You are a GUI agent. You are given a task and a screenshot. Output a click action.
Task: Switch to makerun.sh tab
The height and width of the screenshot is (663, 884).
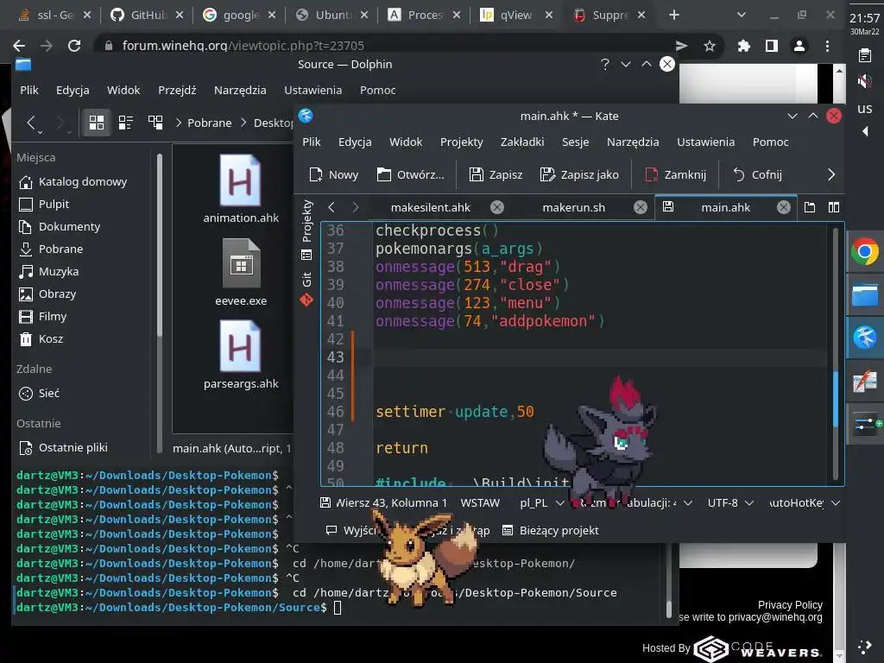click(x=573, y=207)
